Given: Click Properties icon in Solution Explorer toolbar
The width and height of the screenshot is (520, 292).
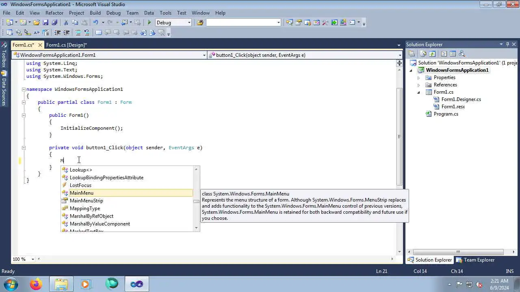Looking at the screenshot, I should [412, 54].
